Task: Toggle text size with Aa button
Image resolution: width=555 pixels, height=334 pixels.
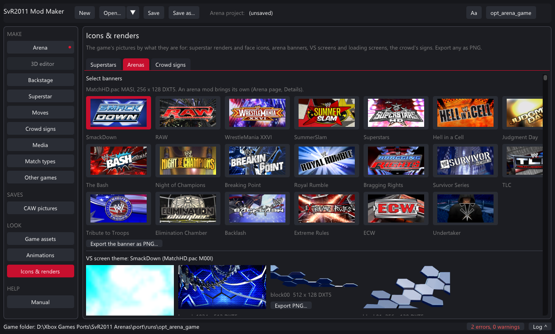Action: point(474,13)
